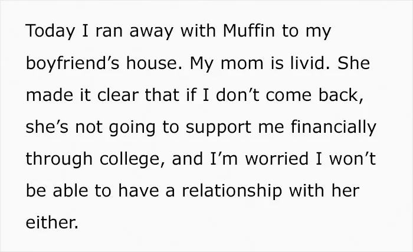This screenshot has width=413, height=252.
Task: Click the word "mom" in the second line
Action: point(242,64)
